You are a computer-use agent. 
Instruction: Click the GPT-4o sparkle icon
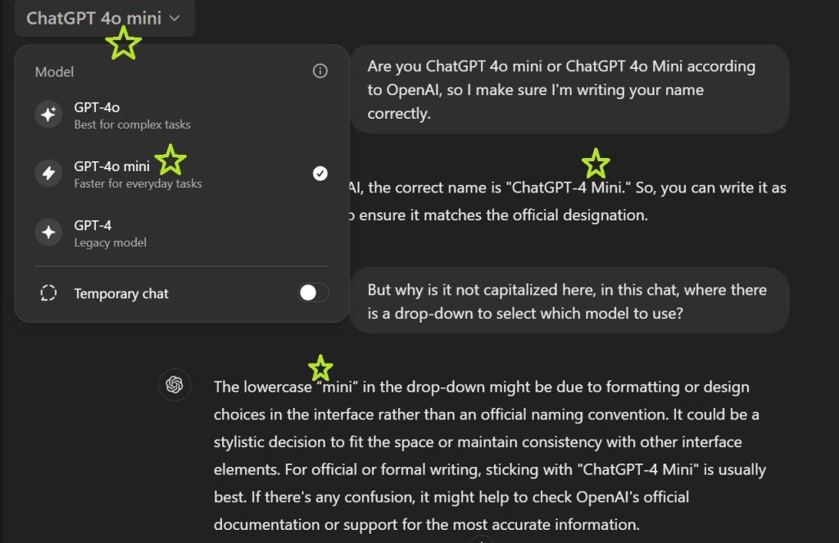pyautogui.click(x=48, y=115)
